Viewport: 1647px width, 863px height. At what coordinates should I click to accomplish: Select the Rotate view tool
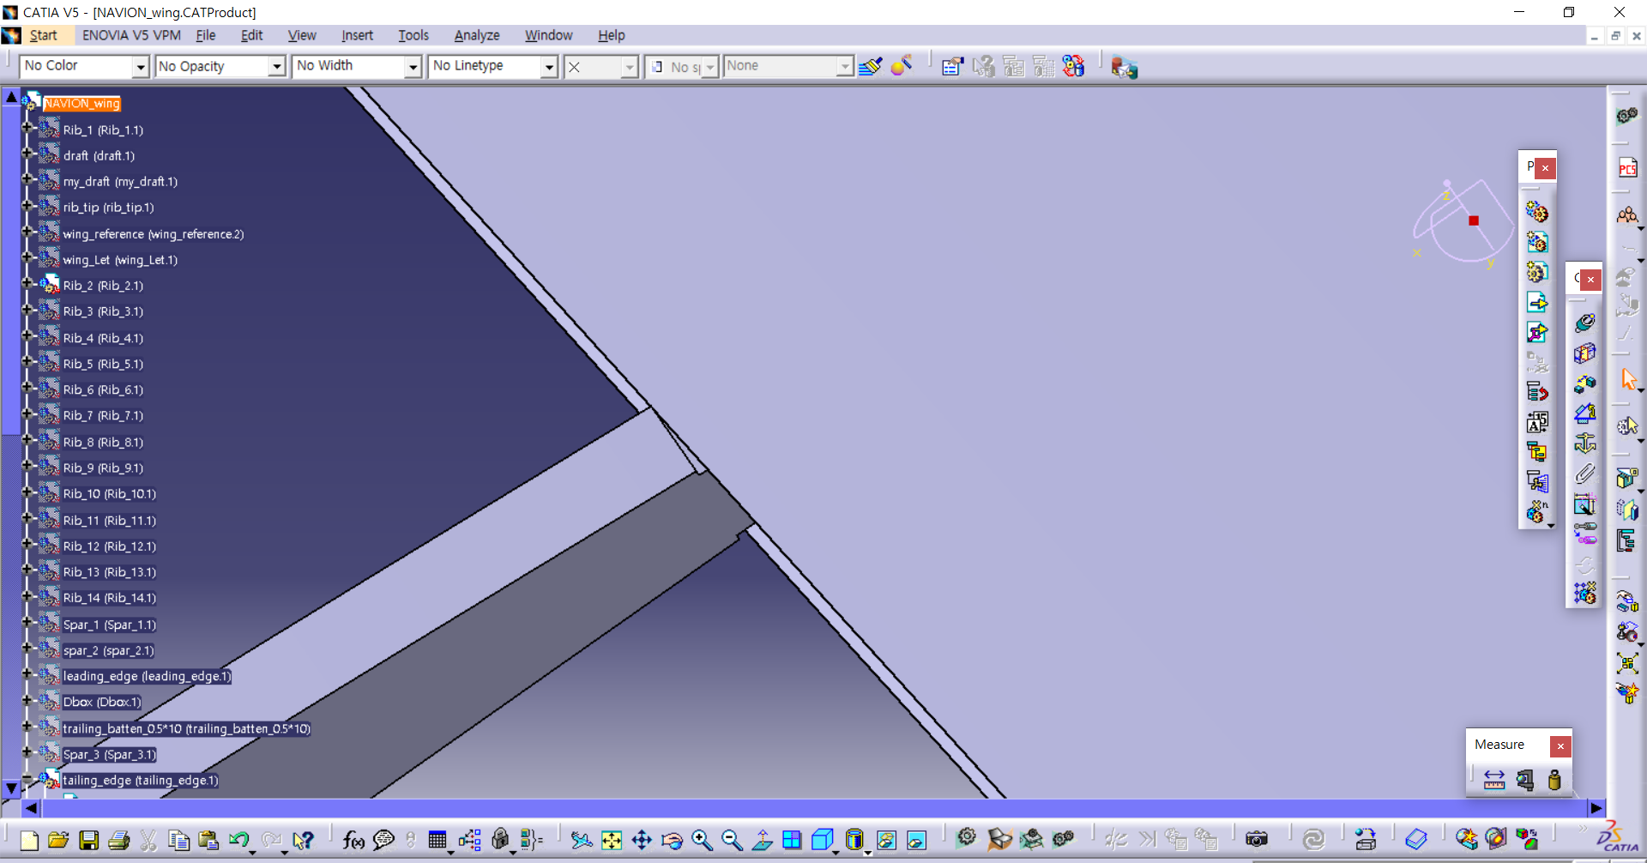click(672, 840)
